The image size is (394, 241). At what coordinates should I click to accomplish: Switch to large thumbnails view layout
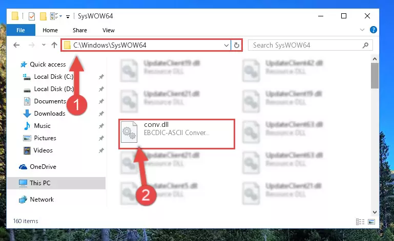click(x=371, y=222)
